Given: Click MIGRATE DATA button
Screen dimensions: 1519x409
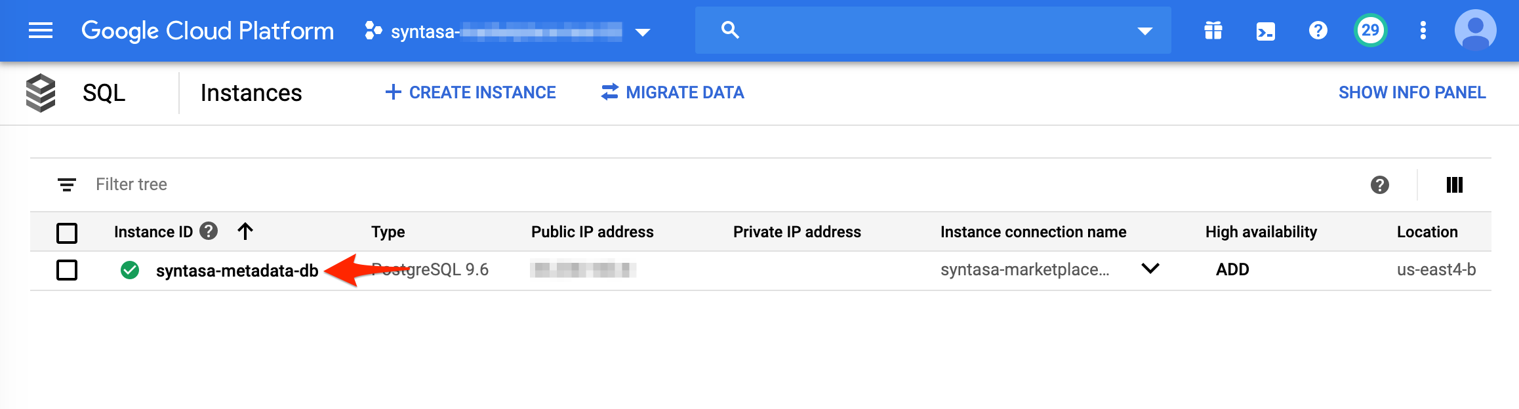Looking at the screenshot, I should coord(672,92).
